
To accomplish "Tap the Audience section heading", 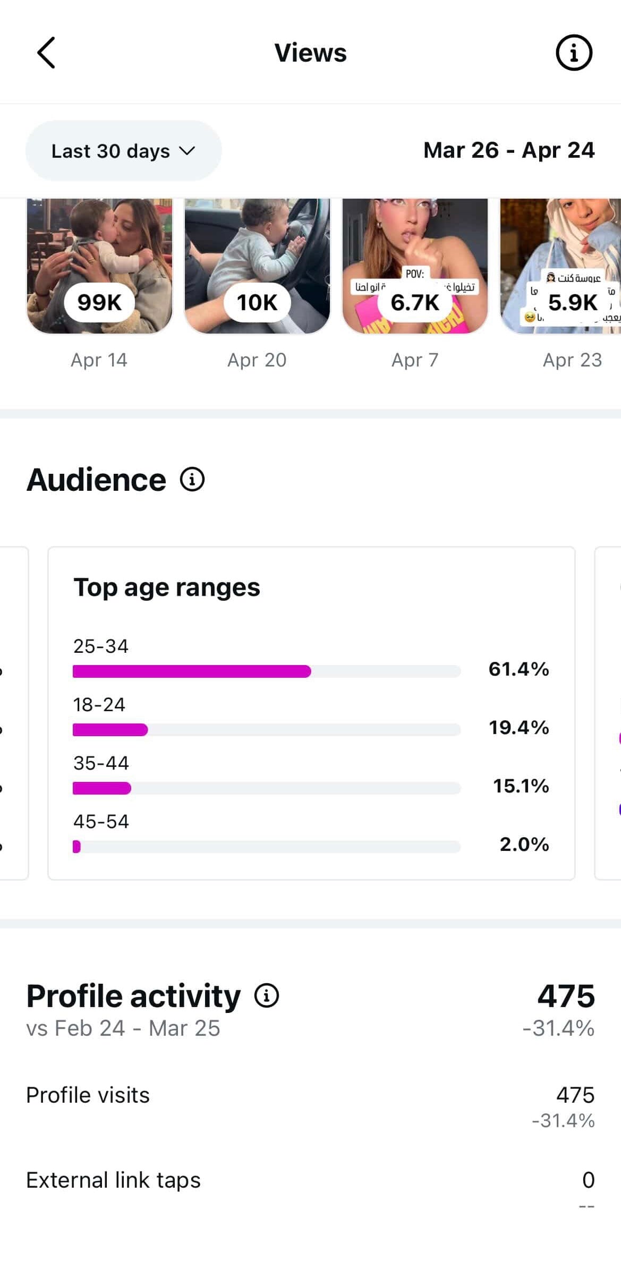I will click(96, 480).
